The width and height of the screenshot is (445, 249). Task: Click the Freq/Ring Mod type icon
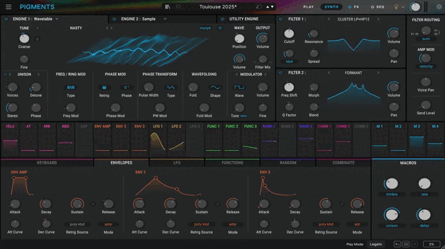[x=71, y=87]
